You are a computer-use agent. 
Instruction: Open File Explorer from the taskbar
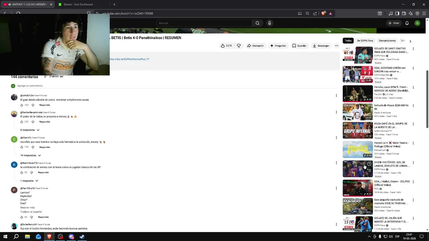tap(27, 237)
